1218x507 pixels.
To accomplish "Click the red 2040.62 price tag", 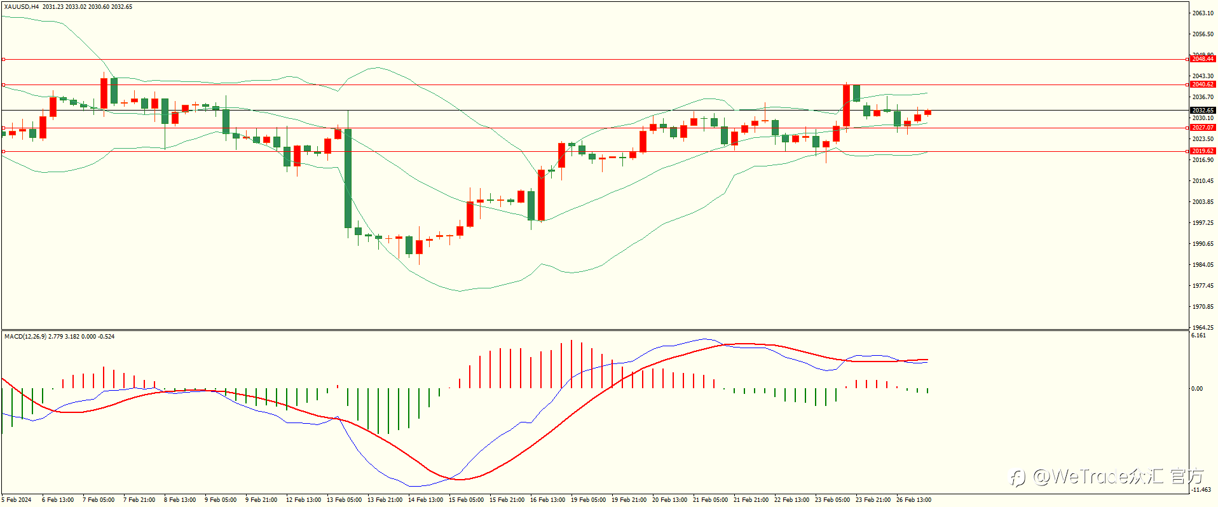I will [x=1203, y=84].
